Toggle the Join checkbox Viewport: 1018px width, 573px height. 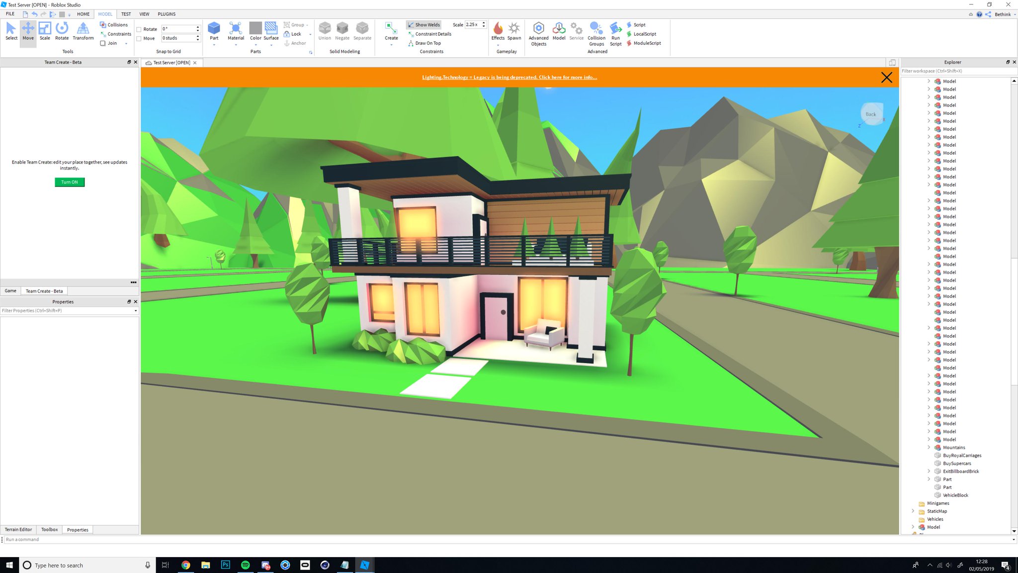coord(103,43)
